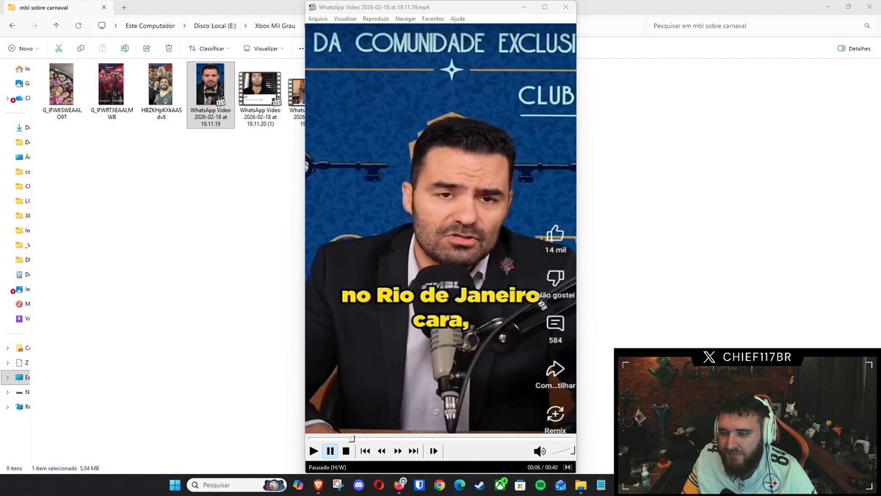Adjust the media player volume slider

pyautogui.click(x=563, y=451)
